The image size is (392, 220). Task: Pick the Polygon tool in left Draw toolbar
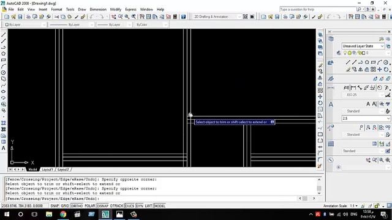(x=4, y=54)
